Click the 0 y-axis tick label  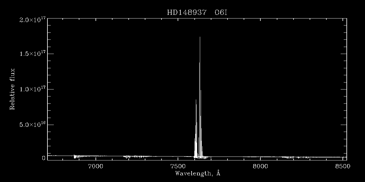coord(43,158)
